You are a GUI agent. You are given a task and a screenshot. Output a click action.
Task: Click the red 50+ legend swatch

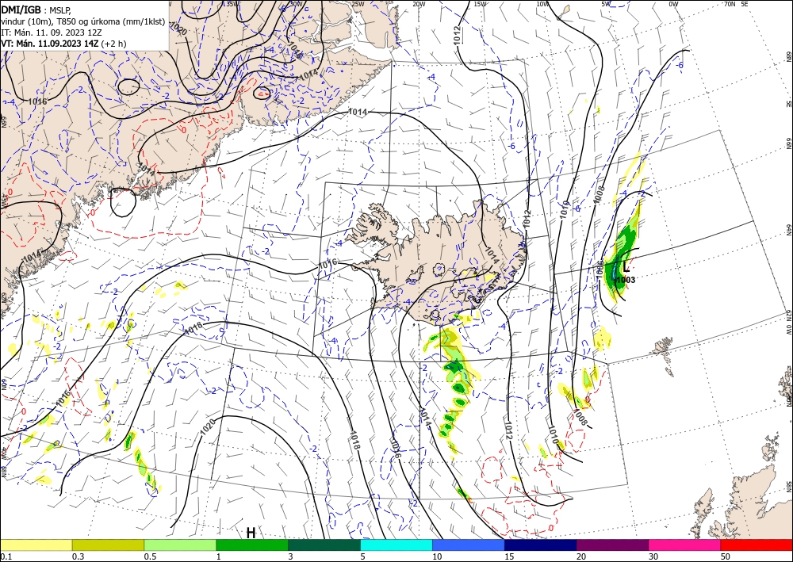[757, 545]
